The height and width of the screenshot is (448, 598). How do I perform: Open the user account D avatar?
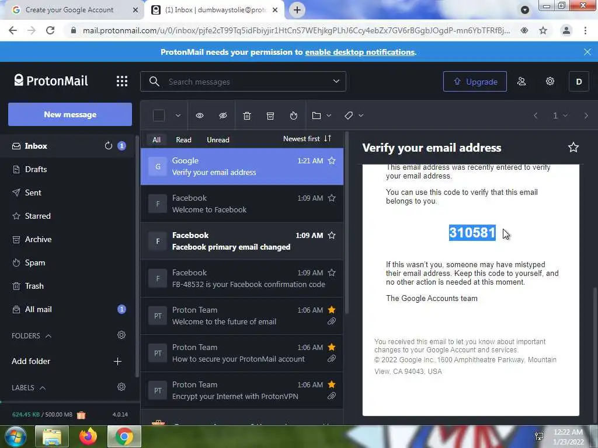point(579,82)
